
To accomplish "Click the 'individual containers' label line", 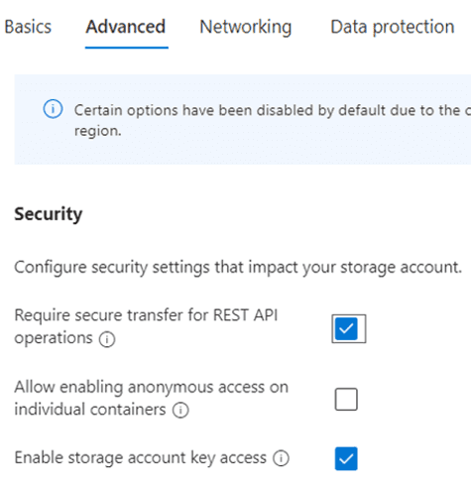I will (90, 410).
